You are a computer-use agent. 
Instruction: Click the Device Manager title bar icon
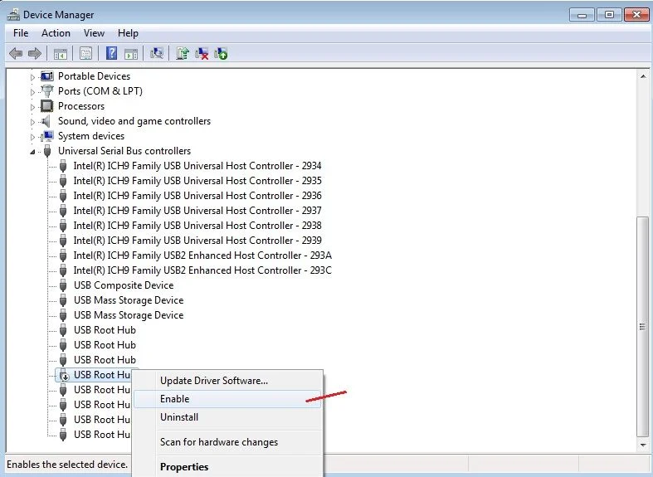[13, 15]
